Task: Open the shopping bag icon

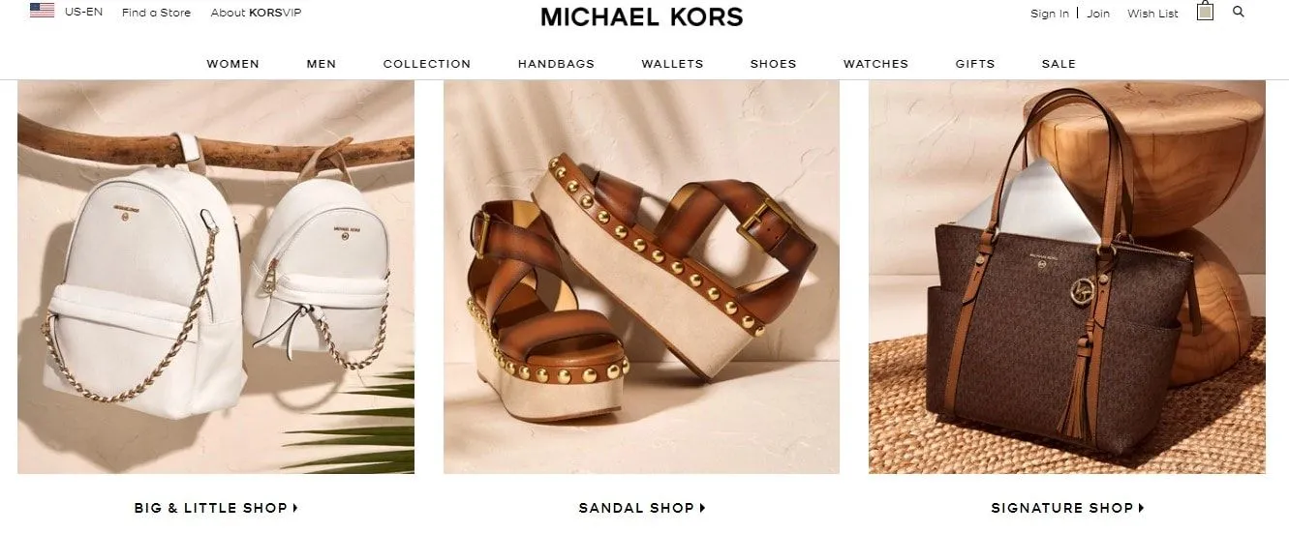Action: coord(1205,11)
